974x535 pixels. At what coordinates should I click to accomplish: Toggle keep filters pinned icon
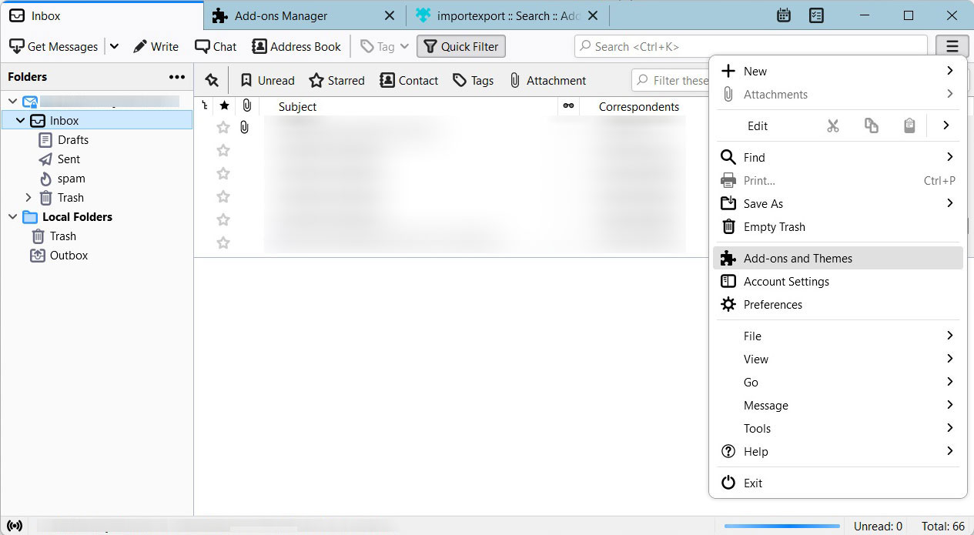pos(212,80)
